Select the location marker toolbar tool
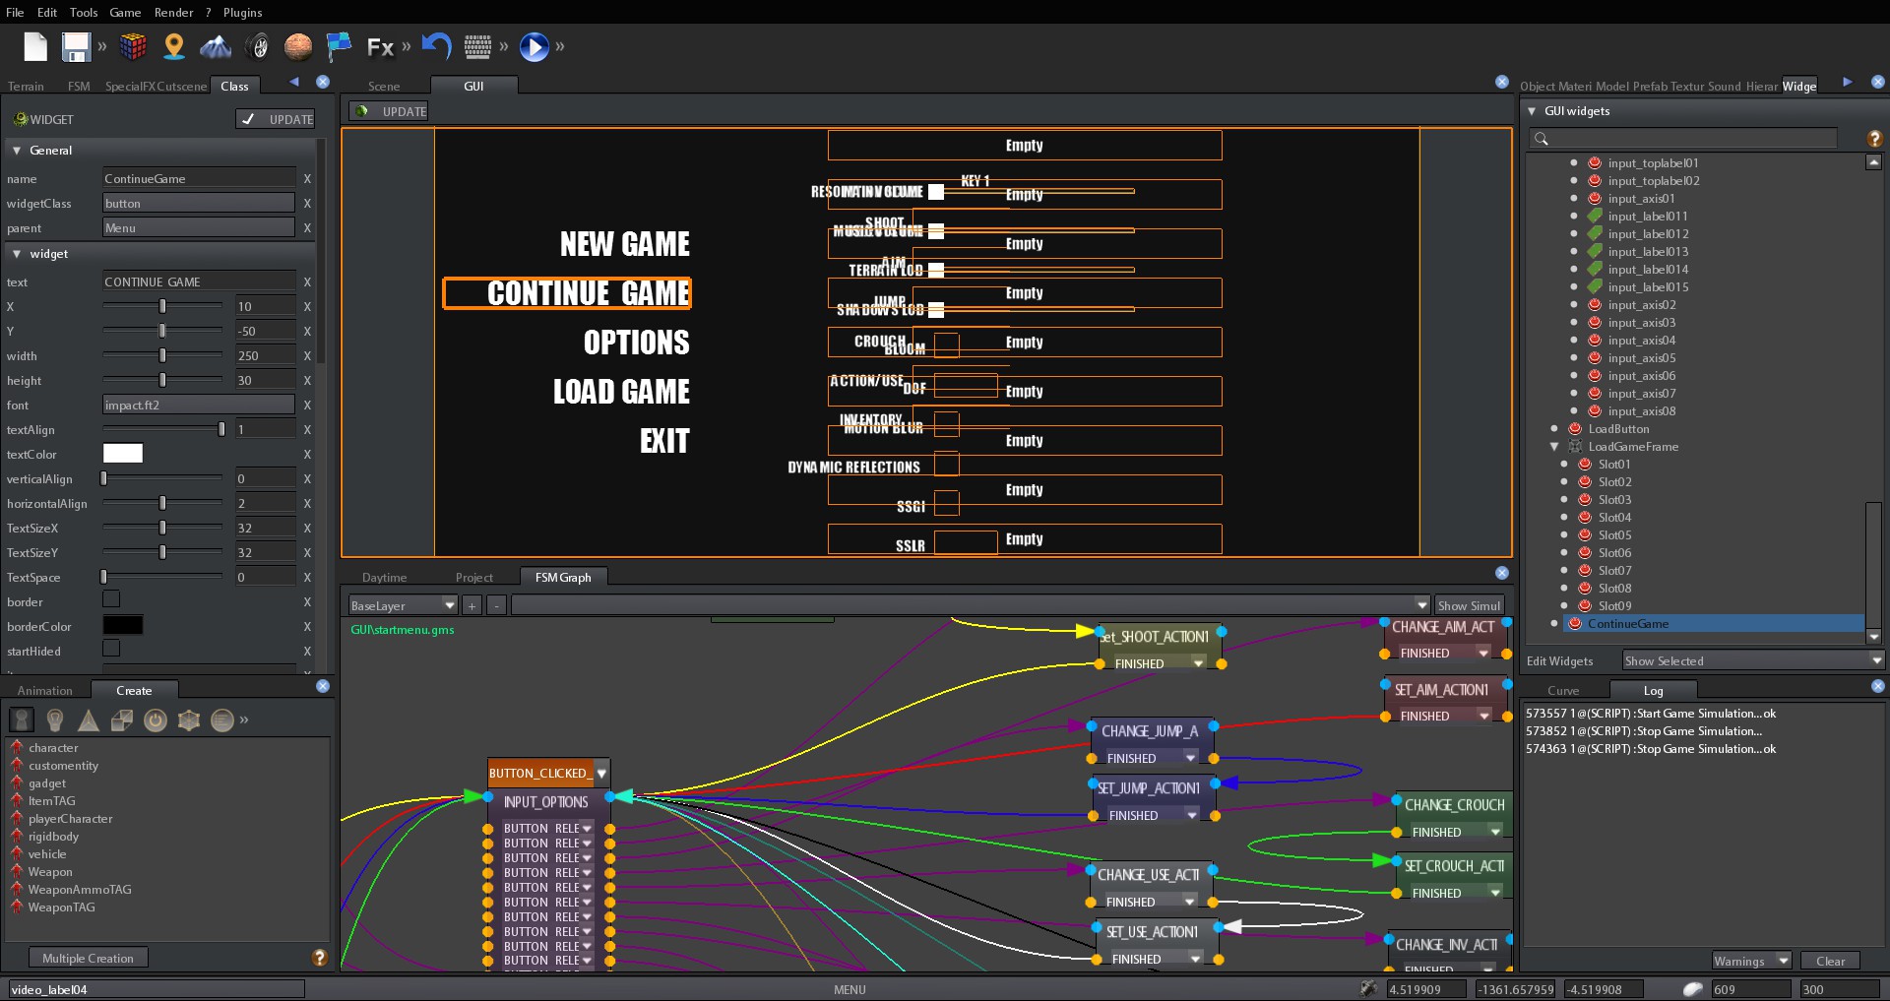This screenshot has height=1001, width=1890. (174, 46)
